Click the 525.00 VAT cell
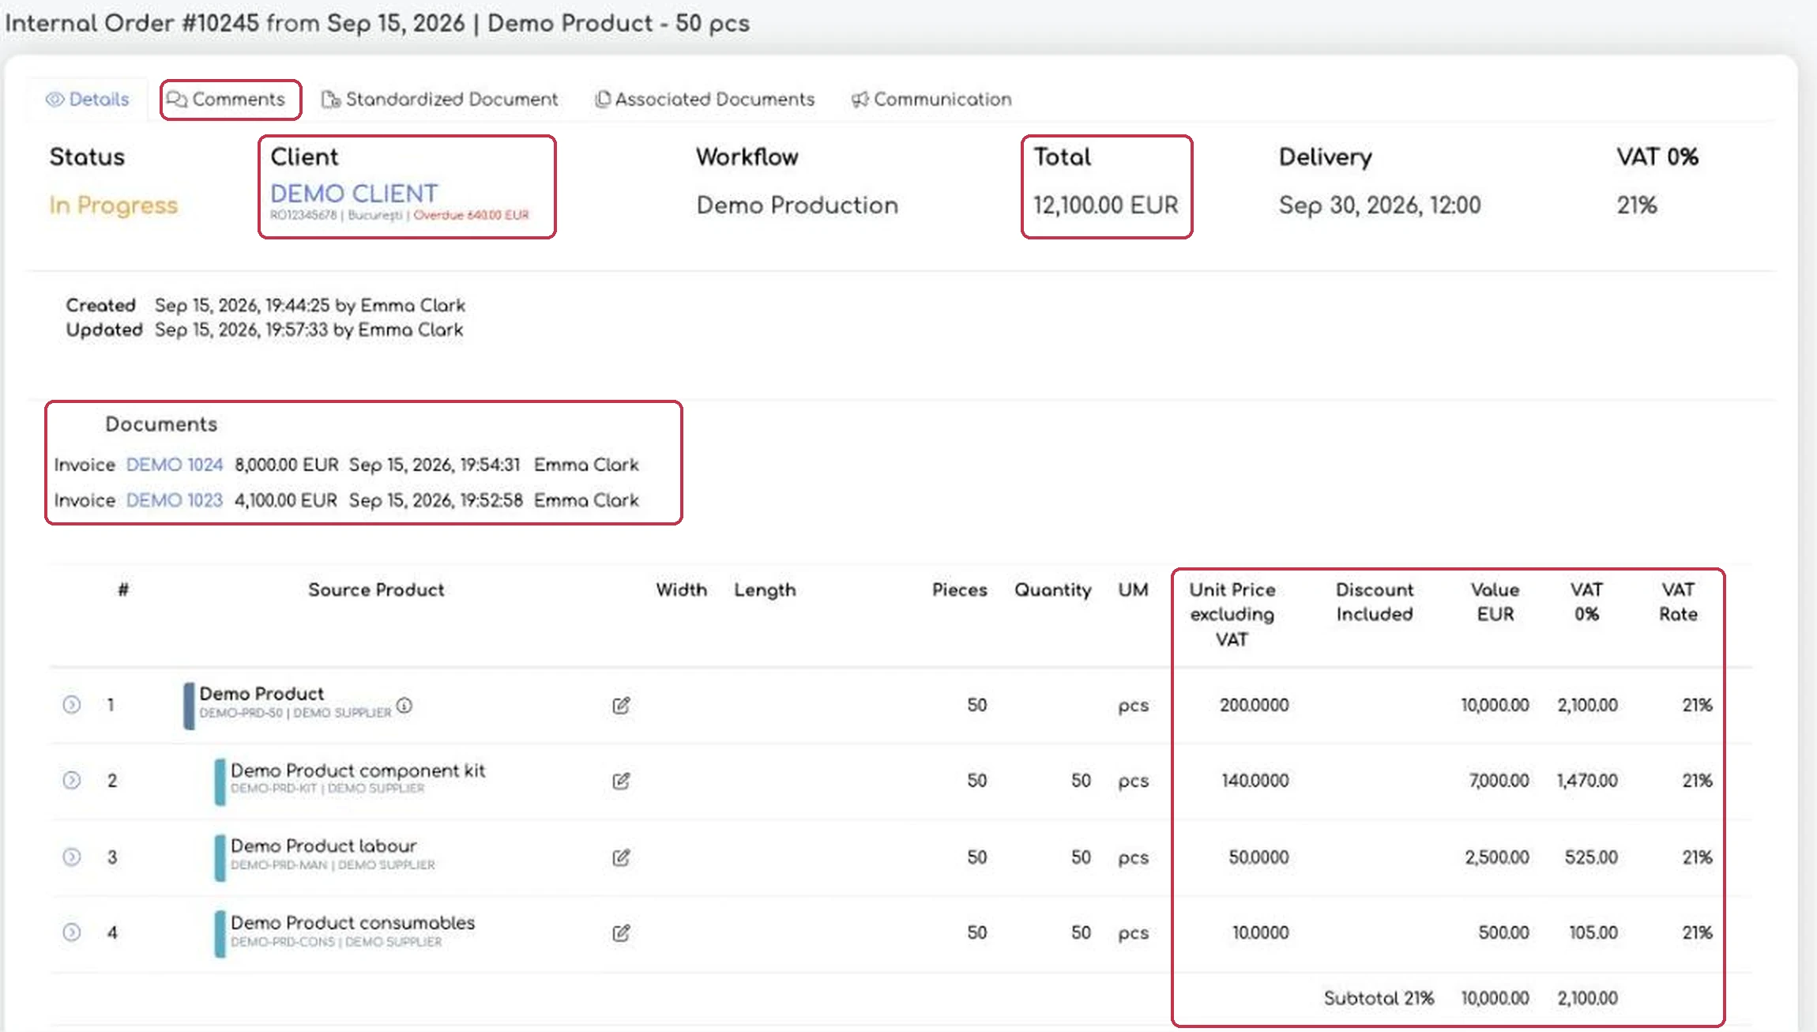Image resolution: width=1817 pixels, height=1032 pixels. (x=1591, y=857)
